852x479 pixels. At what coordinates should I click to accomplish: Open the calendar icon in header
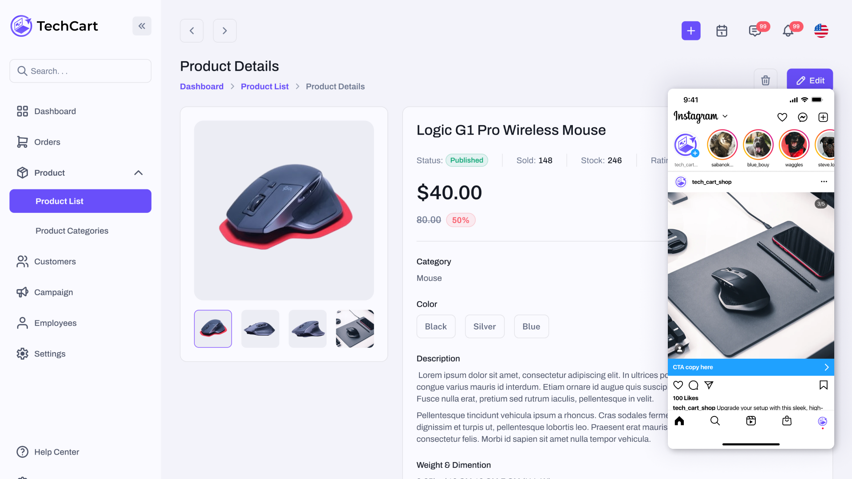tap(722, 31)
